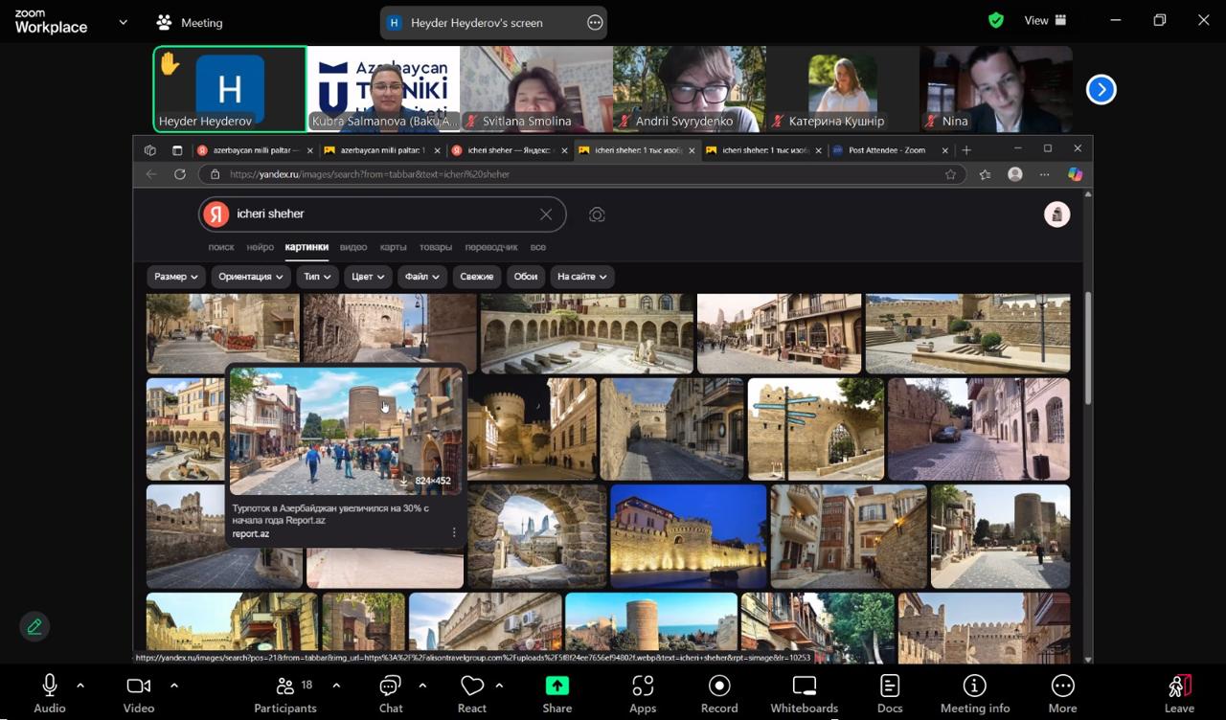Click the Apps icon in meeting toolbar
Image resolution: width=1226 pixels, height=720 pixels.
tap(643, 693)
